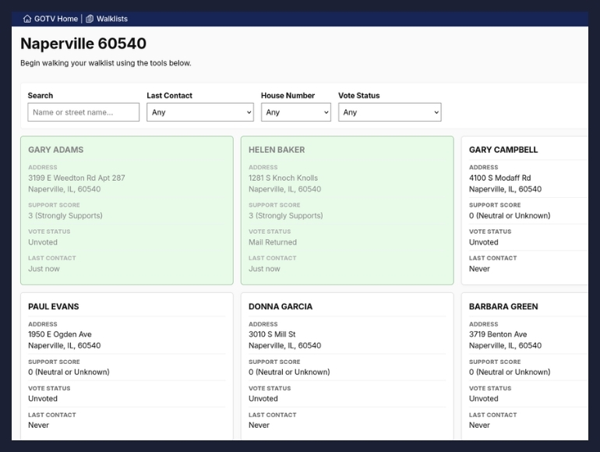Focus the Name or street name search field
This screenshot has width=600, height=452.
pos(83,112)
